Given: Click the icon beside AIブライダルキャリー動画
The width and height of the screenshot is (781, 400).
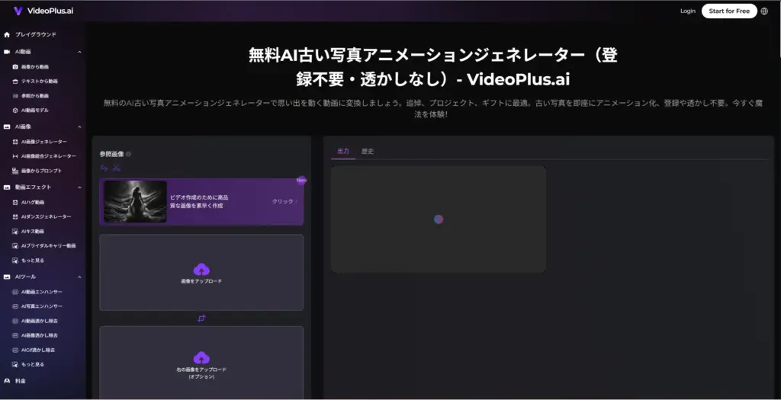Looking at the screenshot, I should coord(15,246).
